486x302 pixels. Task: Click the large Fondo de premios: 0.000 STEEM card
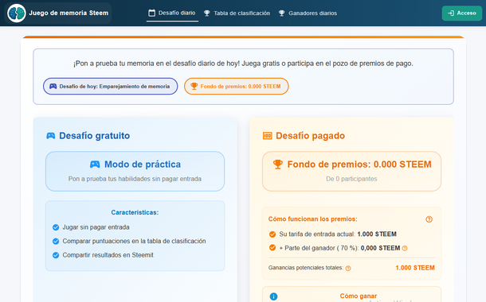coord(351,171)
